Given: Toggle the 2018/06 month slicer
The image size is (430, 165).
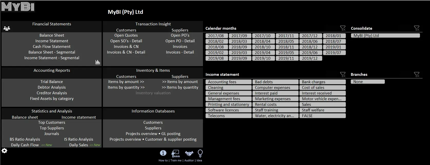Looking at the screenshot, I should (310, 42).
